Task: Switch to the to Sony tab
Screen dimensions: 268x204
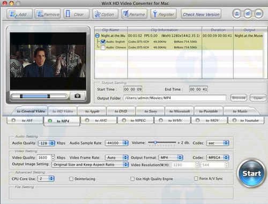Action: tap(150, 111)
